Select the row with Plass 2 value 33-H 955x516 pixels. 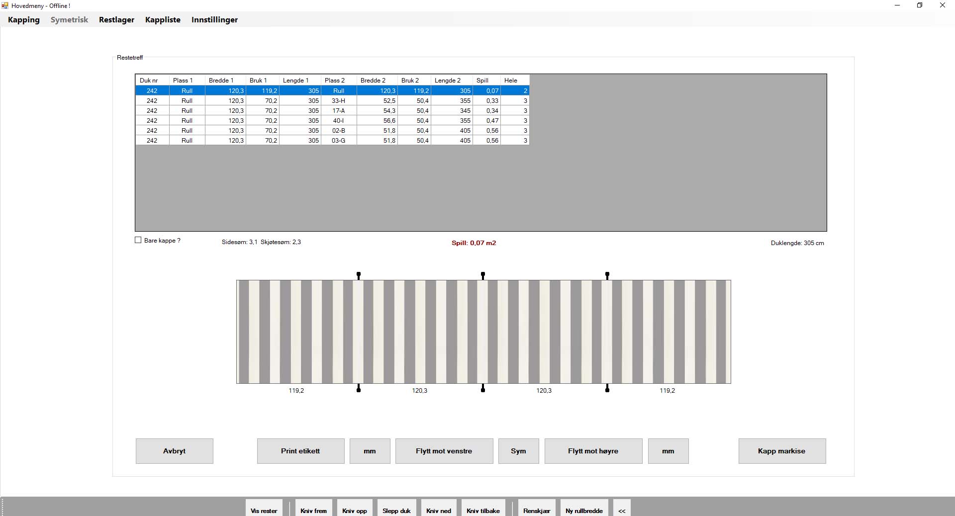pyautogui.click(x=338, y=101)
